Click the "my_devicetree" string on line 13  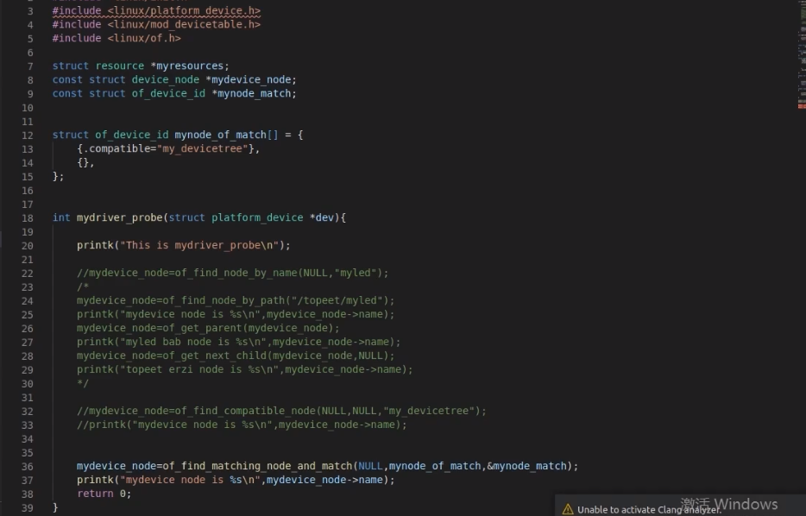(203, 148)
